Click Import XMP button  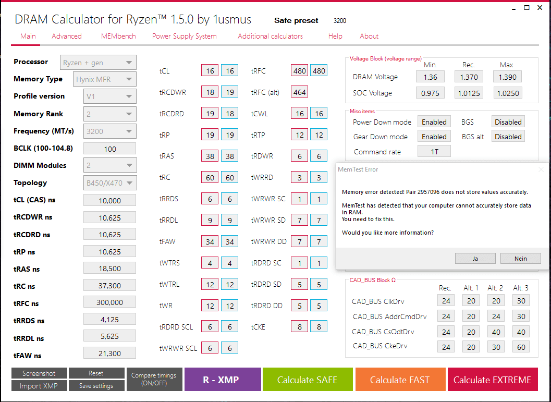(x=39, y=385)
